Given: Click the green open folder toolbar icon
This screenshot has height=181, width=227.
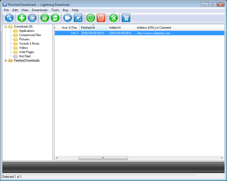Looking at the screenshot, I should (44, 18).
